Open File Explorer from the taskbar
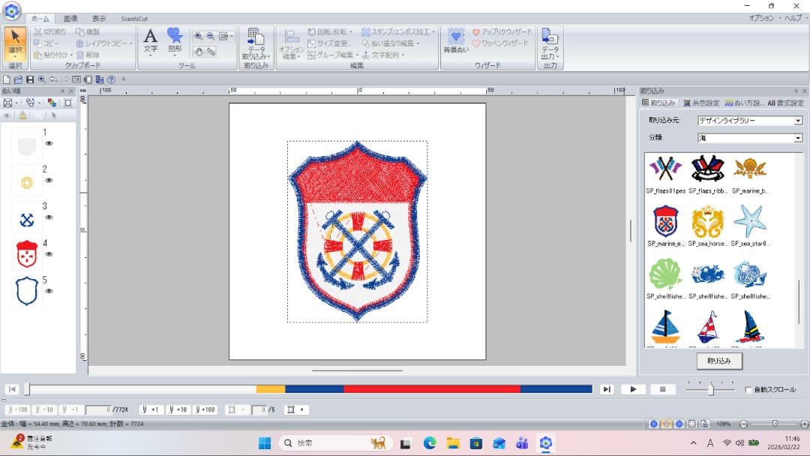810x456 pixels. (453, 443)
